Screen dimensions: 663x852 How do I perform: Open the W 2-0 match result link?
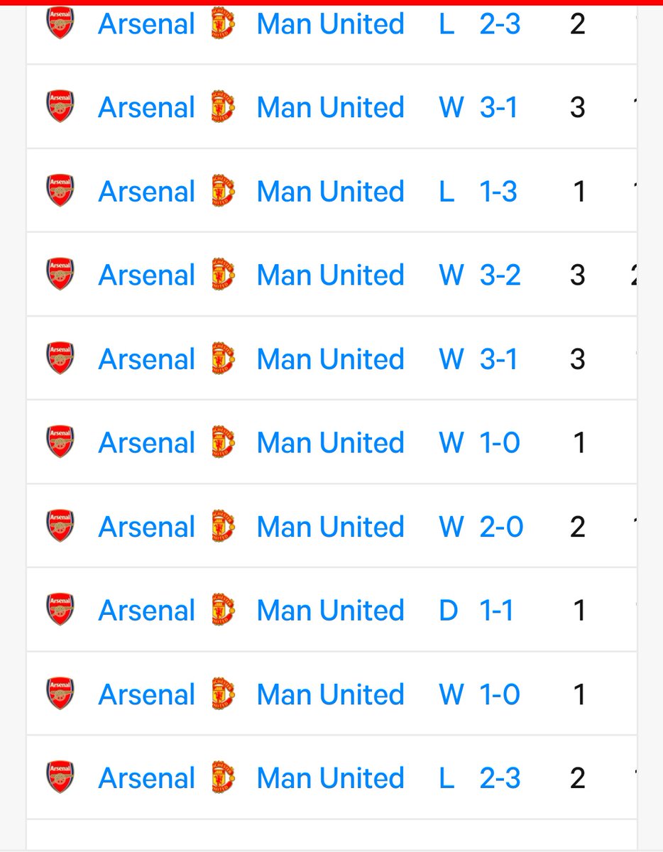pos(481,526)
